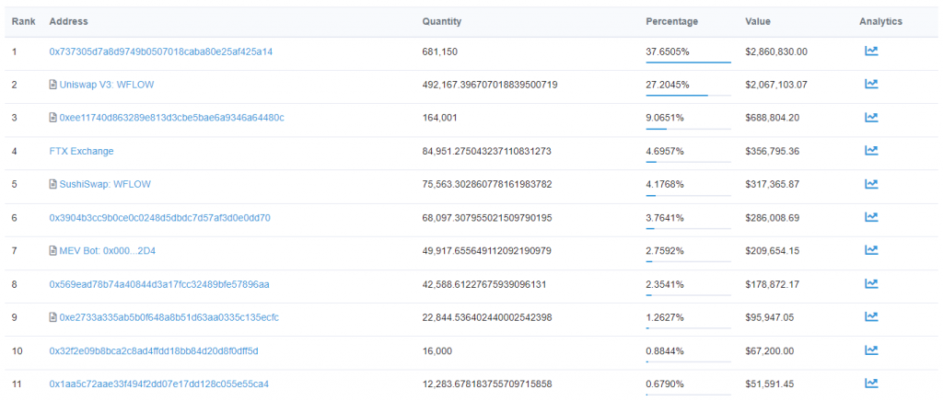Open analytics chart for the 0xee11740d address row
943x401 pixels.
(x=871, y=118)
